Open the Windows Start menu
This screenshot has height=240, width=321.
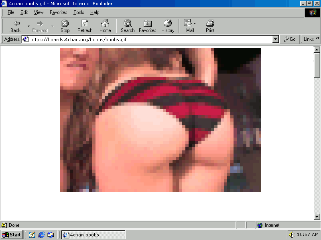12,235
